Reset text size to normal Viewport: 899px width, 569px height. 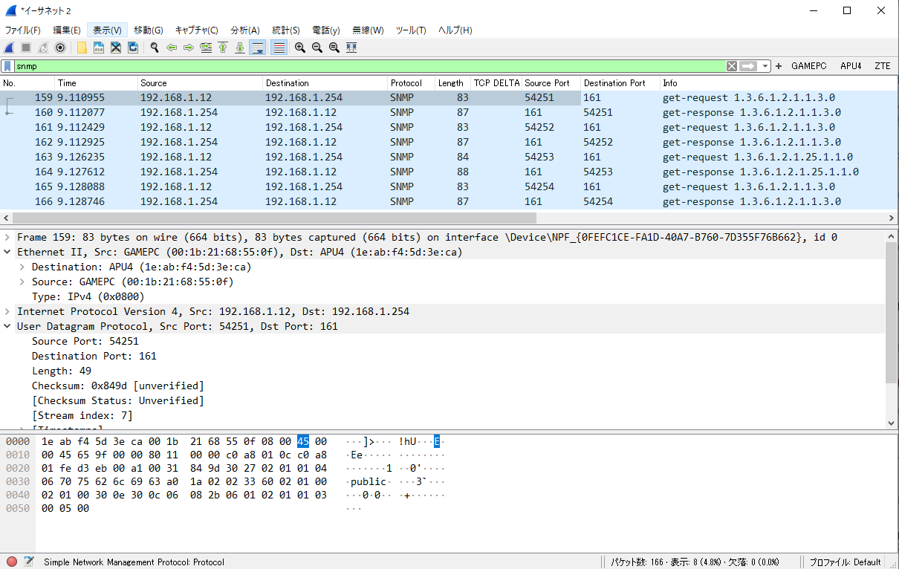tap(334, 48)
